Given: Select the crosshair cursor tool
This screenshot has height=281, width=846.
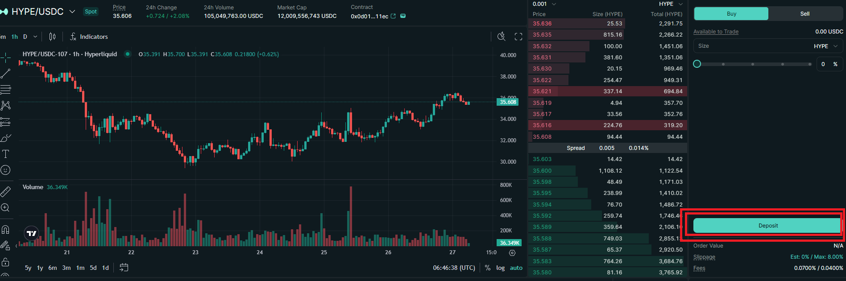Looking at the screenshot, I should pyautogui.click(x=5, y=57).
